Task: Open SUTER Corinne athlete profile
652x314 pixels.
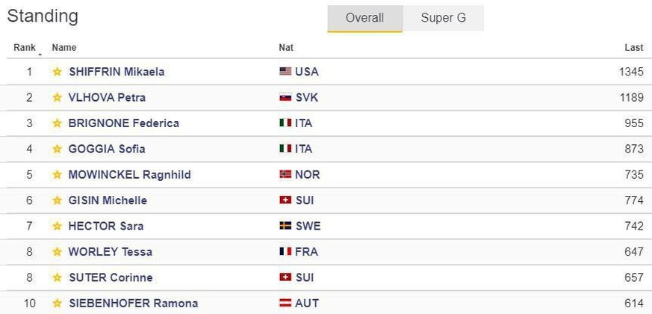Action: 111,277
